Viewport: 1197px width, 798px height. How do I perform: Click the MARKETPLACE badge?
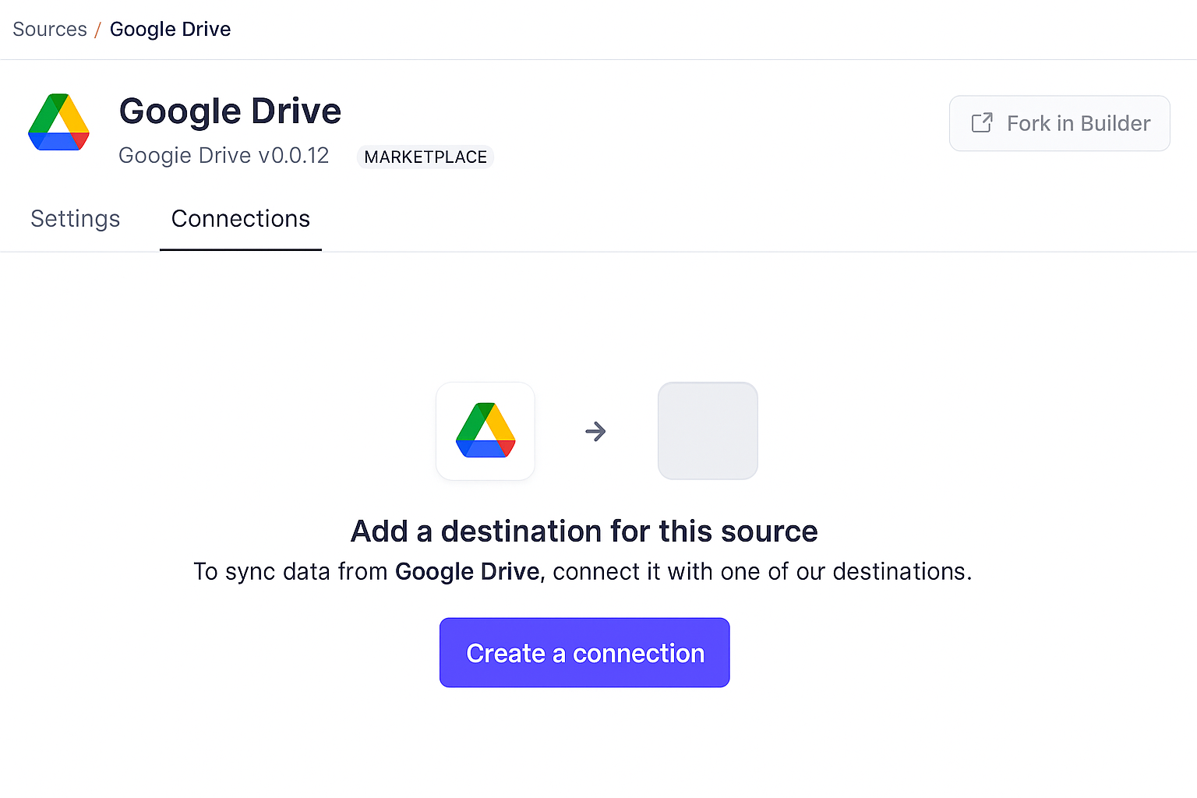pos(425,157)
